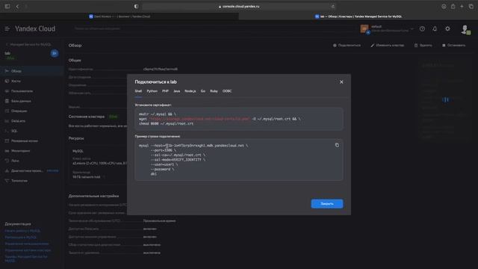478x269 pixels.
Task: Open the Логи sidebar section
Action: coord(31,161)
